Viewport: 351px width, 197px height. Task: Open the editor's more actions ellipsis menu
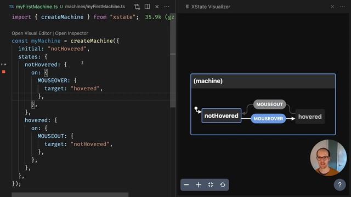[167, 7]
